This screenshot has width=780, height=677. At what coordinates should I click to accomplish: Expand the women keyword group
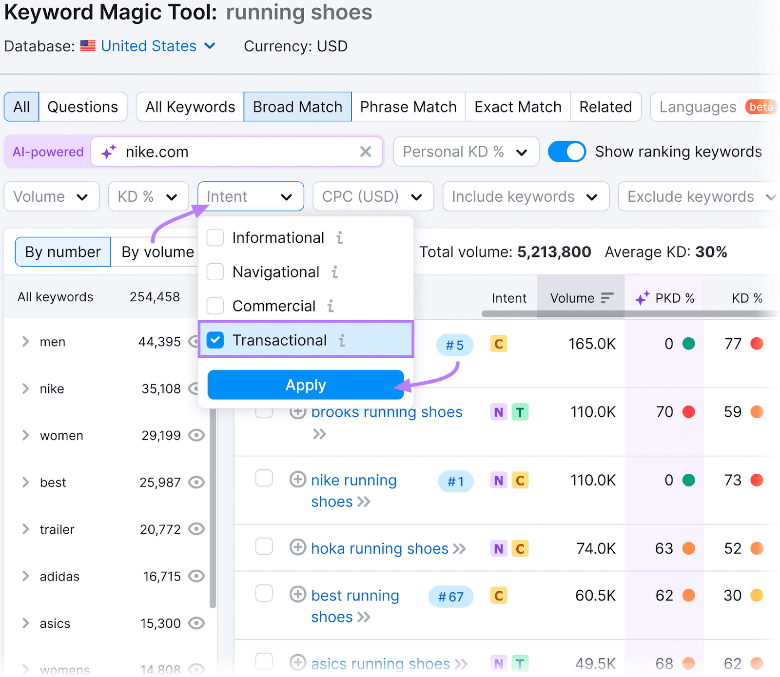click(x=26, y=435)
